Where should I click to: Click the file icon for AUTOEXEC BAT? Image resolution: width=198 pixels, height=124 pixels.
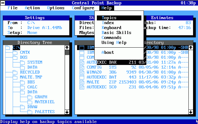click(82, 77)
